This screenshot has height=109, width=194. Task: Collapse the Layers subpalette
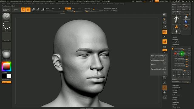point(174,47)
